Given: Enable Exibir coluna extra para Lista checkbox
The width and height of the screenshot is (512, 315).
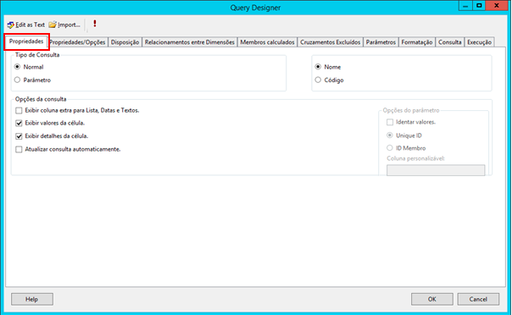Looking at the screenshot, I should tap(19, 111).
